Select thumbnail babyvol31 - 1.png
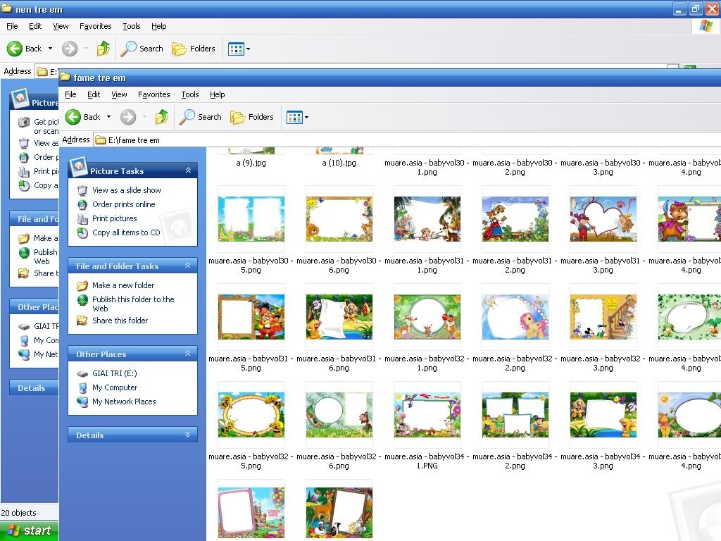721x541 pixels. [427, 220]
